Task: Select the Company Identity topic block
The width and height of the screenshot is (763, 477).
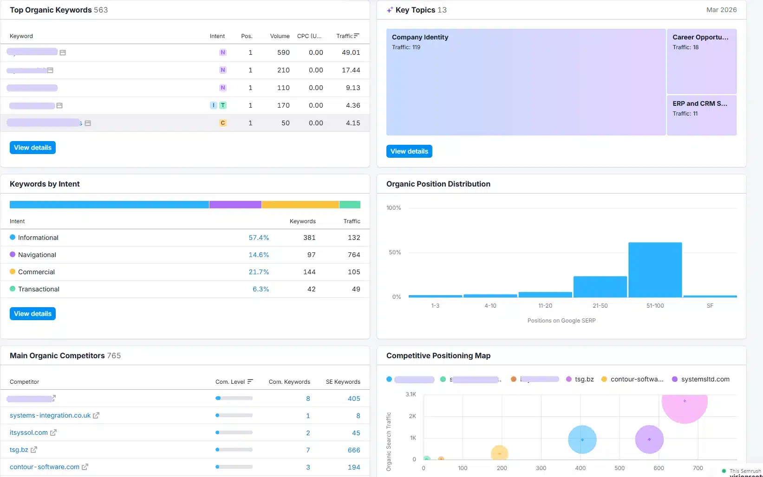Action: tap(526, 82)
